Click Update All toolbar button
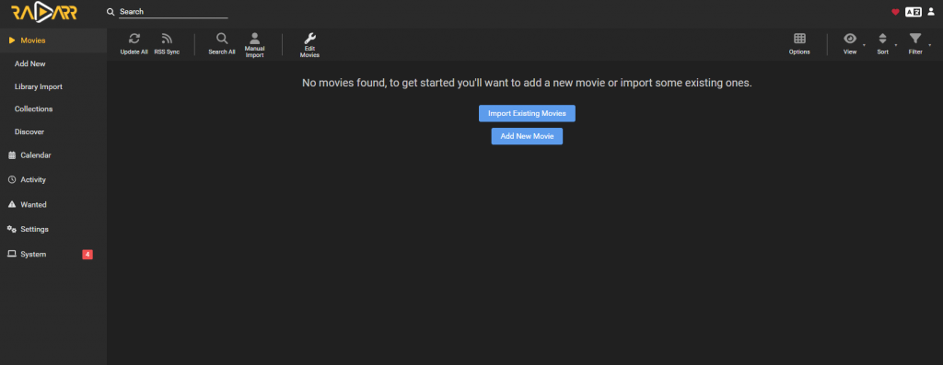 tap(134, 44)
